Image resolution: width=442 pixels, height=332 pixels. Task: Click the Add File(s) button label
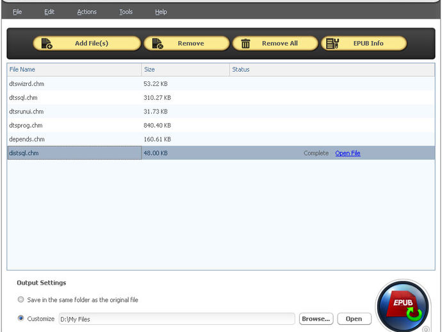(92, 44)
